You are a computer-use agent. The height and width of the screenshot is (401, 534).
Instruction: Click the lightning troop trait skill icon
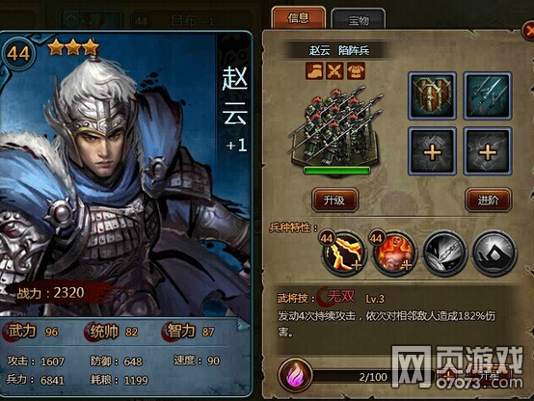(342, 253)
